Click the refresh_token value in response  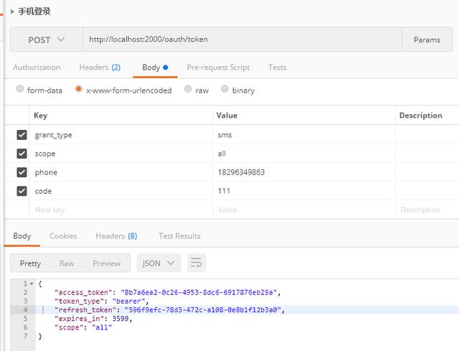(x=202, y=310)
